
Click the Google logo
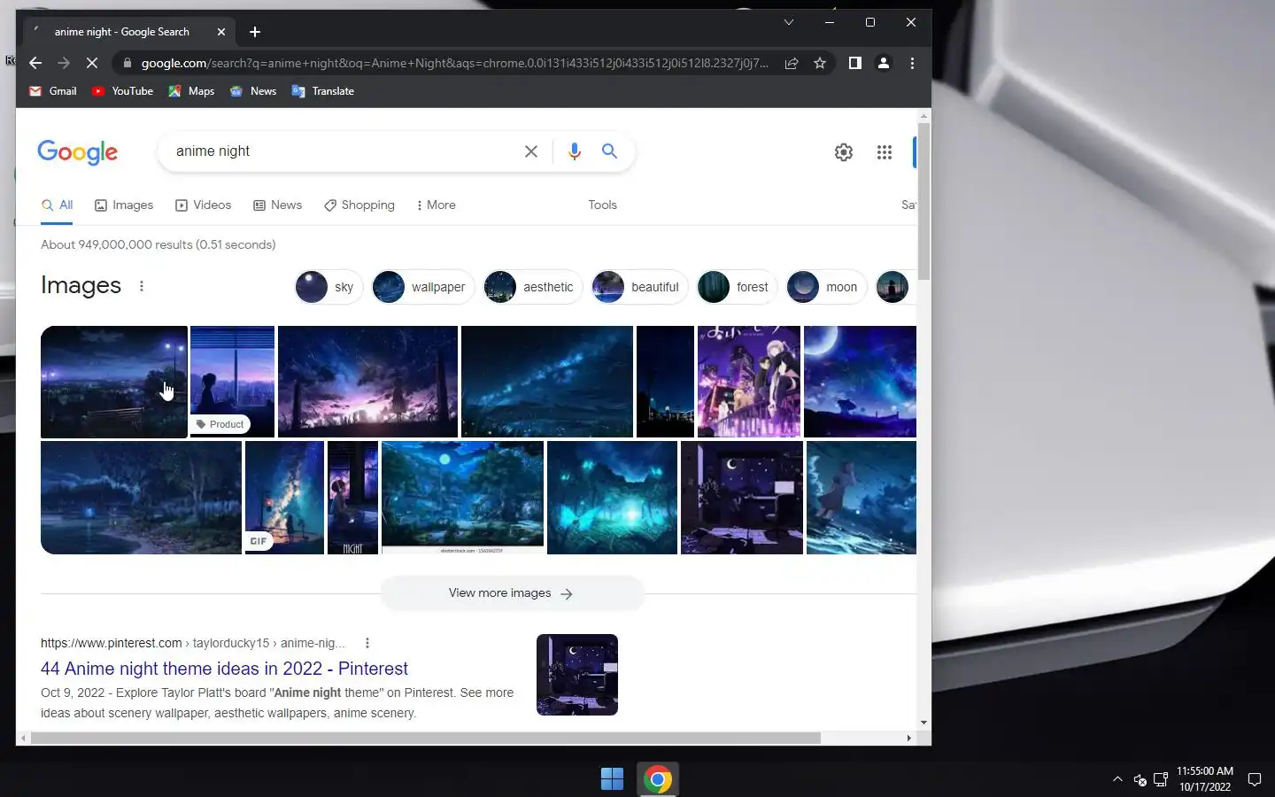point(78,152)
